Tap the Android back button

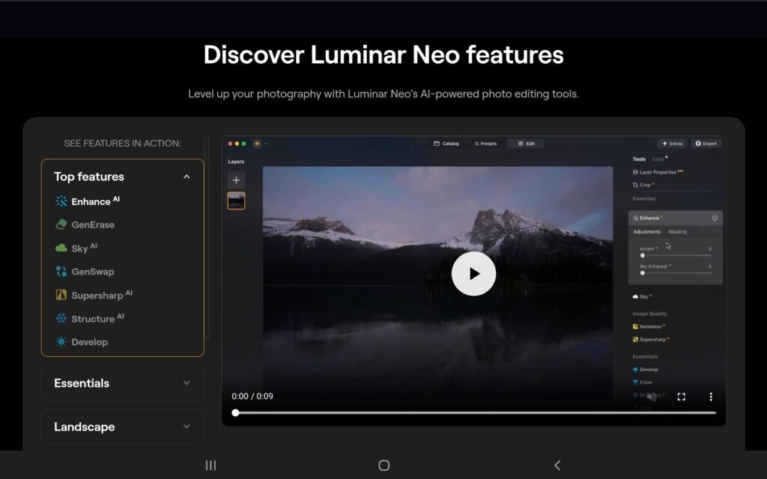pyautogui.click(x=557, y=466)
